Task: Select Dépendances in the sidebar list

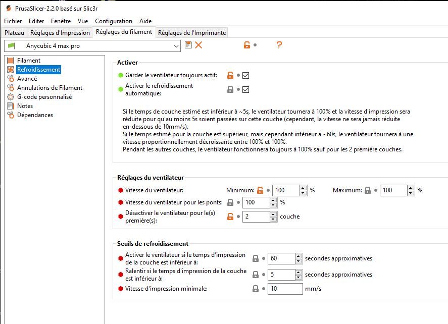Action: tap(35, 115)
